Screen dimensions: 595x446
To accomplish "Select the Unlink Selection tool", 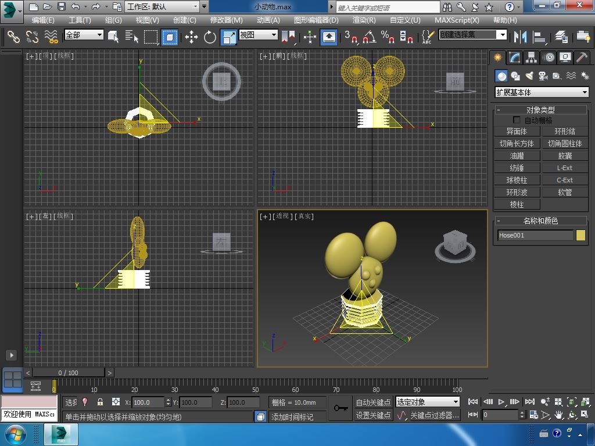I will pyautogui.click(x=33, y=37).
